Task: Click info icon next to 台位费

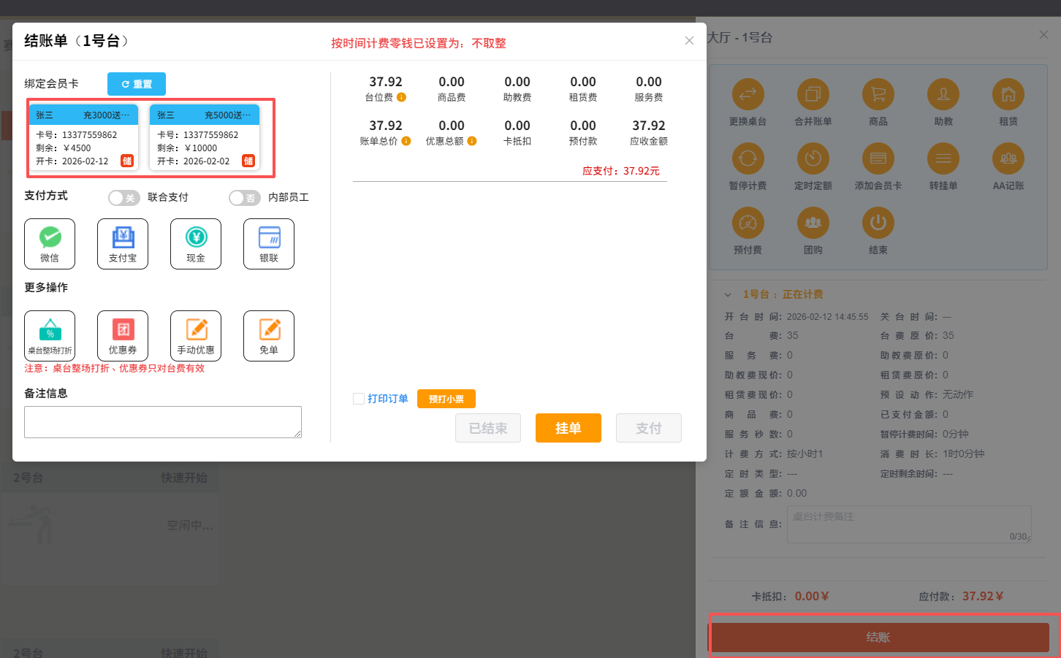Action: click(x=401, y=97)
